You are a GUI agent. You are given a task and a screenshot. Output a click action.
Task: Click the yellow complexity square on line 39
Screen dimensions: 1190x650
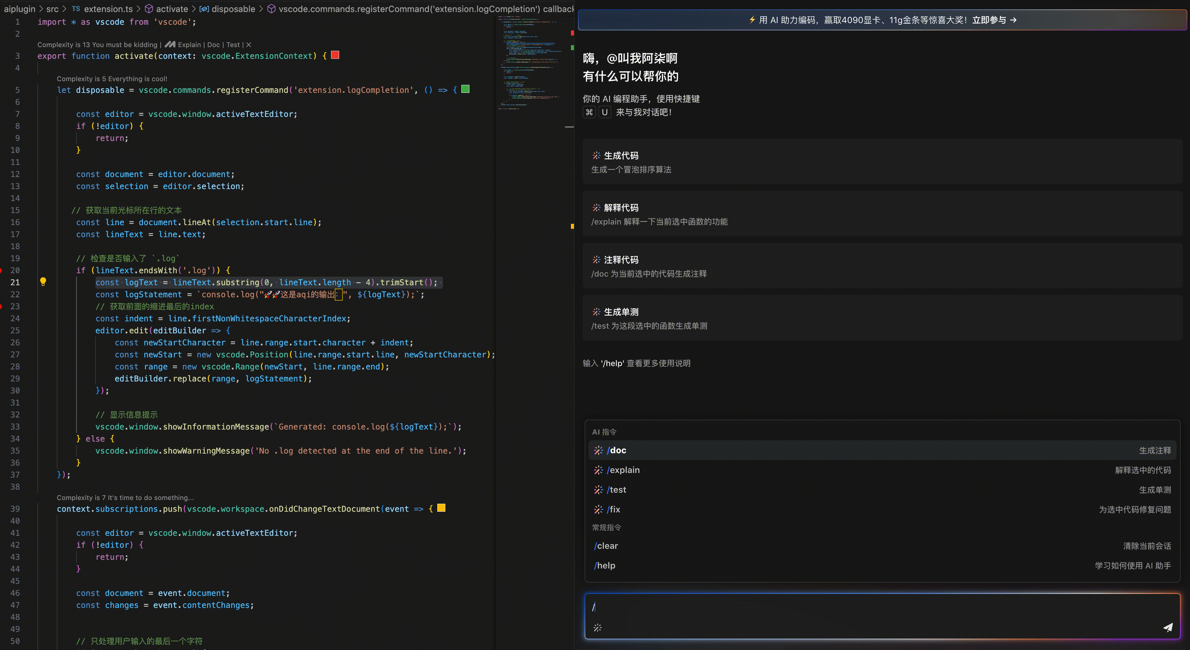pyautogui.click(x=441, y=508)
